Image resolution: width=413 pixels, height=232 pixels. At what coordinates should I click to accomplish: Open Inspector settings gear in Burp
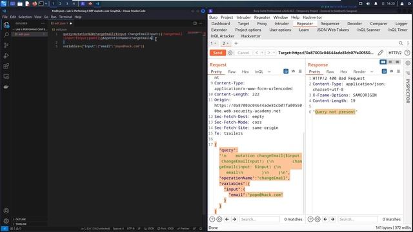tap(408, 63)
